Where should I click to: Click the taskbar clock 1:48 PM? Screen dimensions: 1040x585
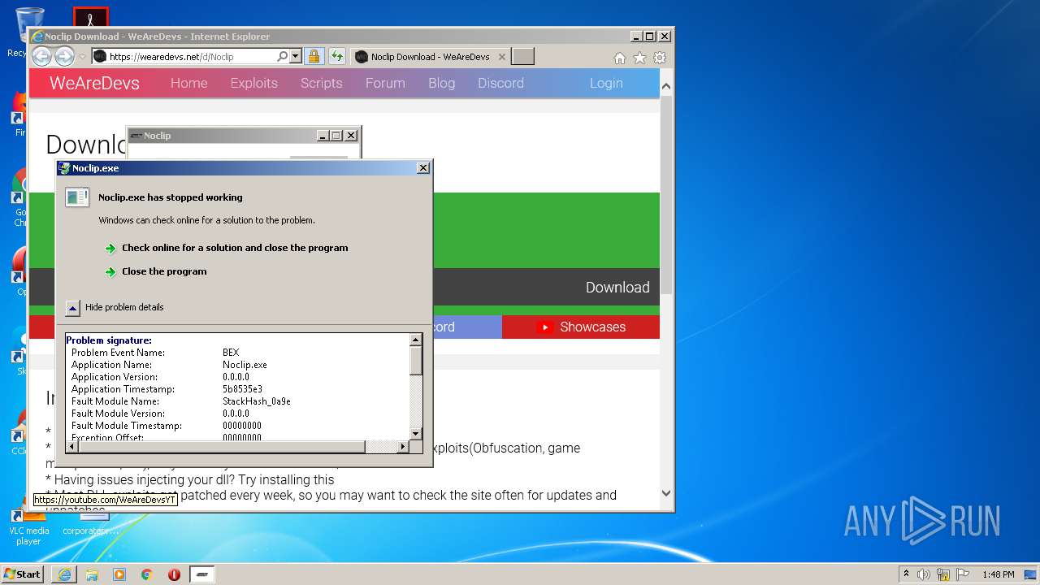coord(998,574)
